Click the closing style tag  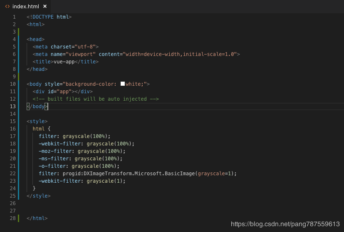coord(39,196)
